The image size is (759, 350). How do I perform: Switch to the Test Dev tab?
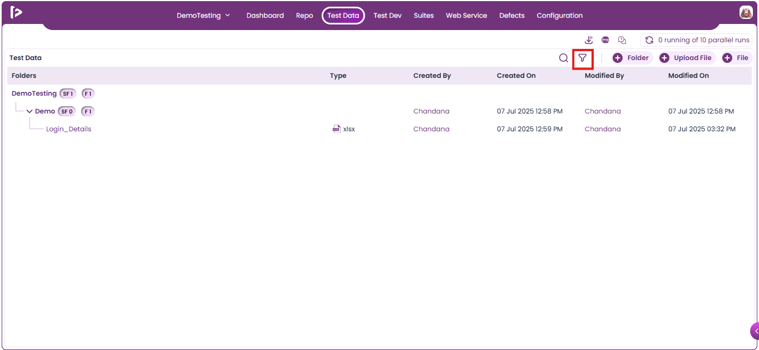point(387,16)
